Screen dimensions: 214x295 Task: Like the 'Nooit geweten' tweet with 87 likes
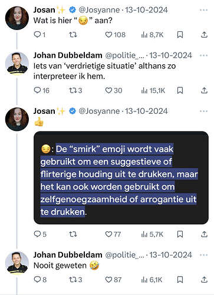[x=113, y=280]
